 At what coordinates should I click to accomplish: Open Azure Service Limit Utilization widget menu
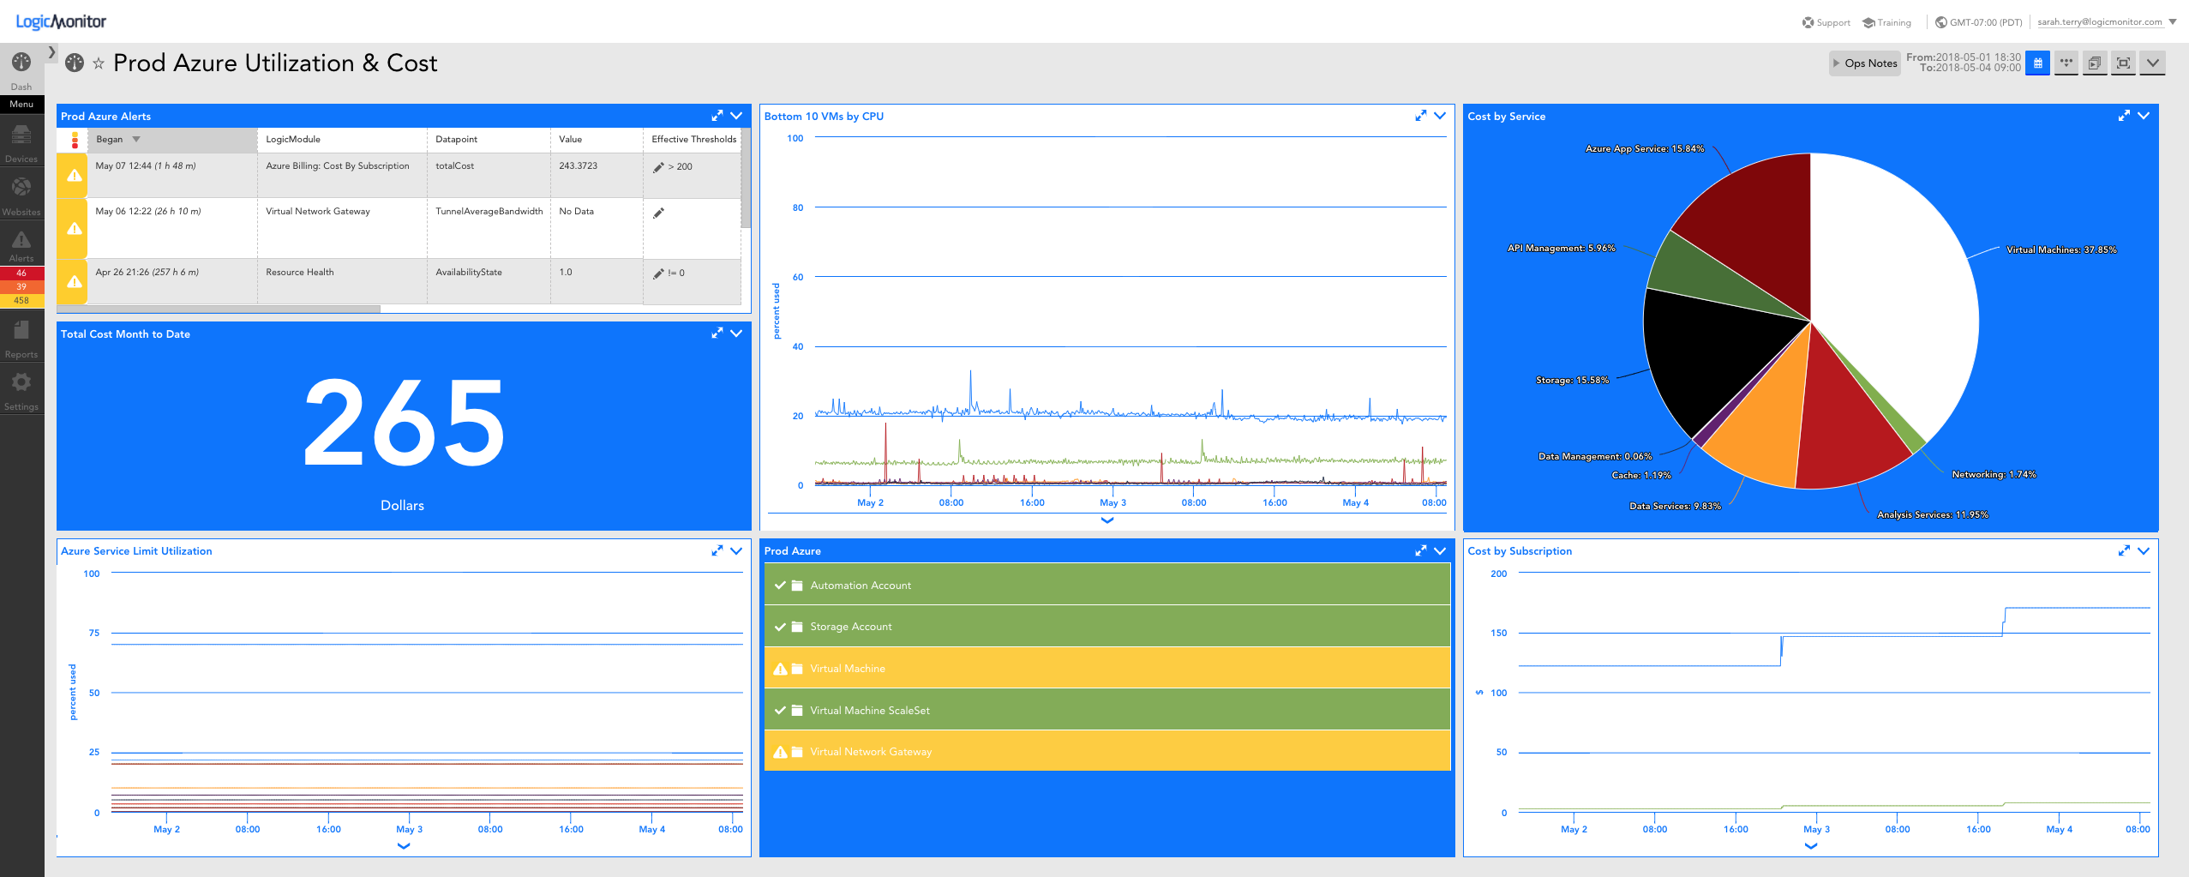[x=736, y=550]
